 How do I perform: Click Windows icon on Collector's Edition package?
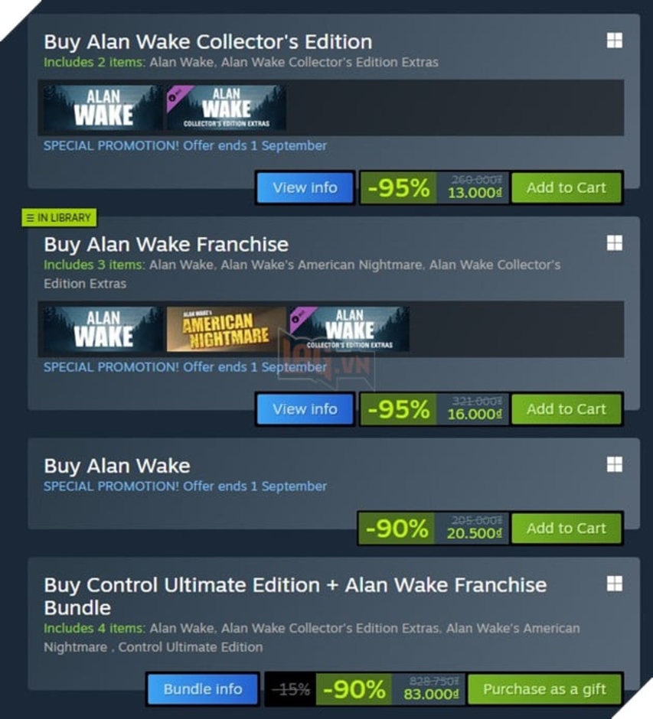[615, 41]
